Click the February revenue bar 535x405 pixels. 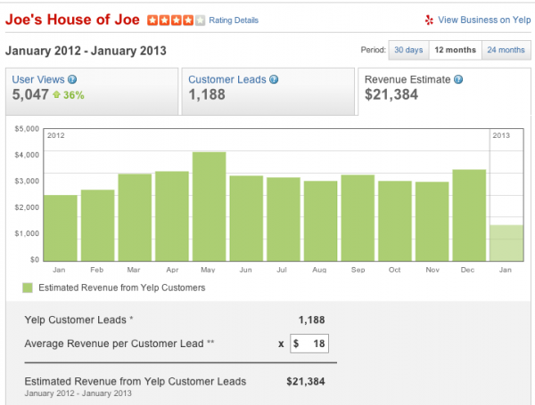(x=97, y=225)
